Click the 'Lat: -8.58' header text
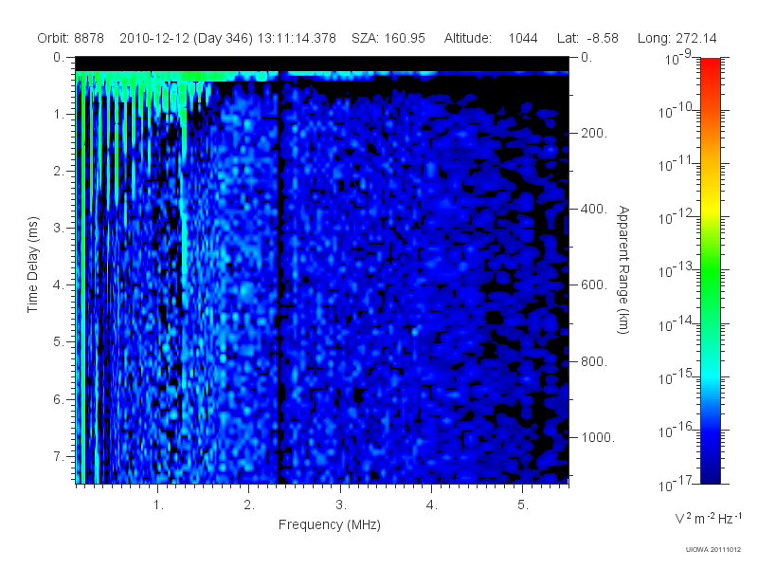 coord(587,38)
